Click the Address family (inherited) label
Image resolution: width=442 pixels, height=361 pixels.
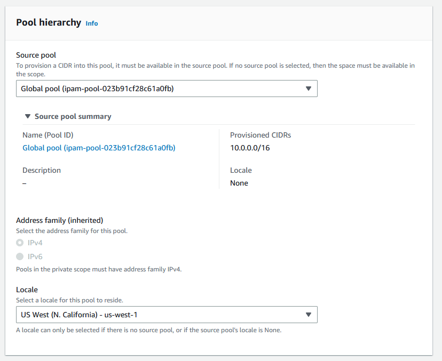59,220
